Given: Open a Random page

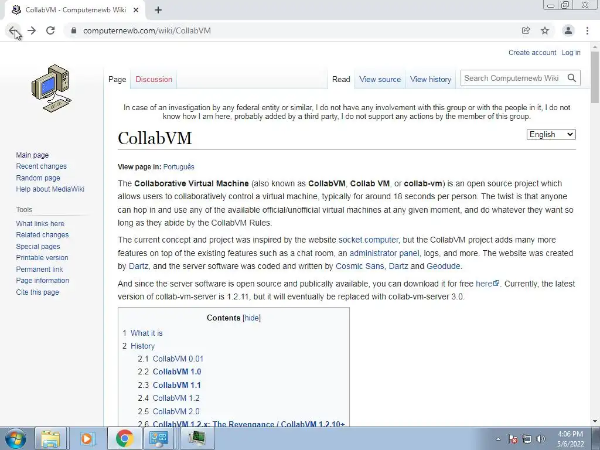Looking at the screenshot, I should tap(38, 178).
